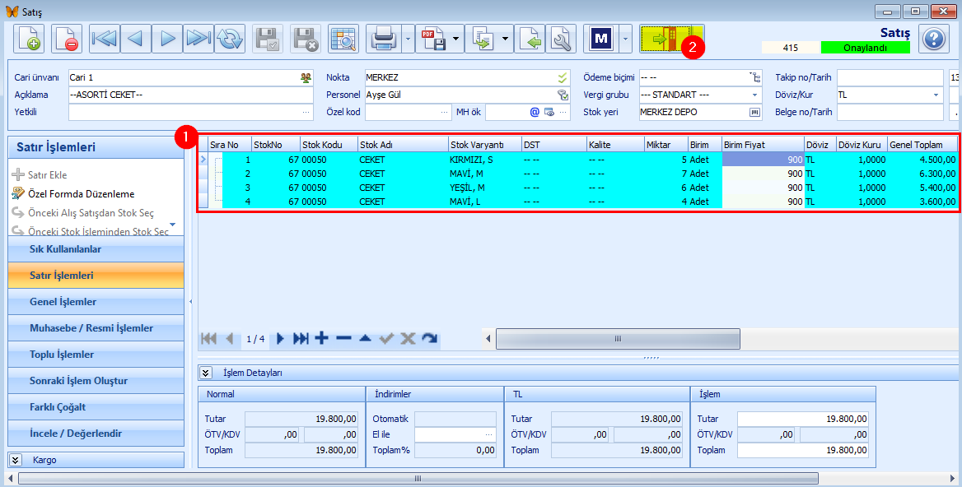The height and width of the screenshot is (487, 962).
Task: Delete the current document via red minus icon
Action: tap(66, 39)
